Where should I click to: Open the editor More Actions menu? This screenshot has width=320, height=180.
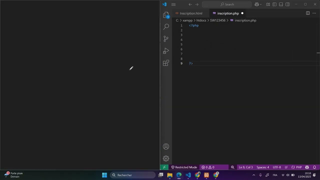[x=314, y=13]
